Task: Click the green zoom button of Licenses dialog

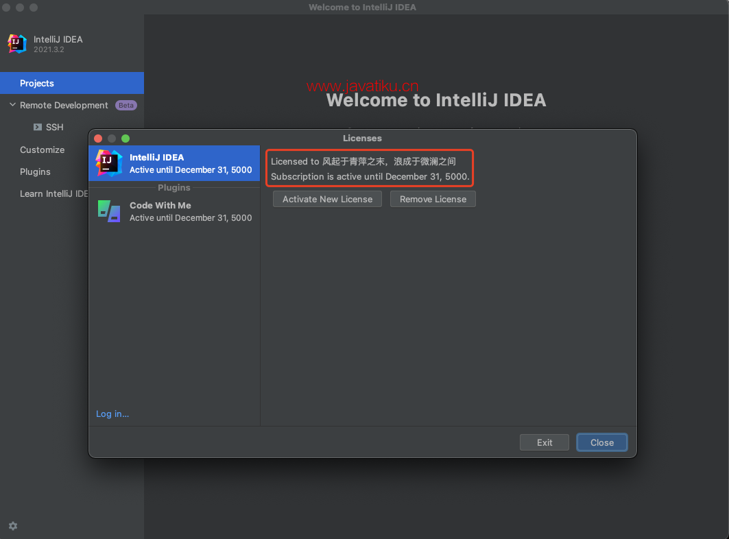Action: point(126,139)
